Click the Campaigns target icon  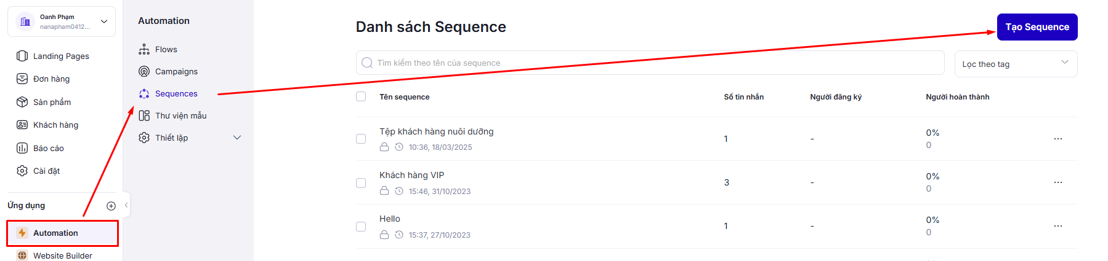144,71
